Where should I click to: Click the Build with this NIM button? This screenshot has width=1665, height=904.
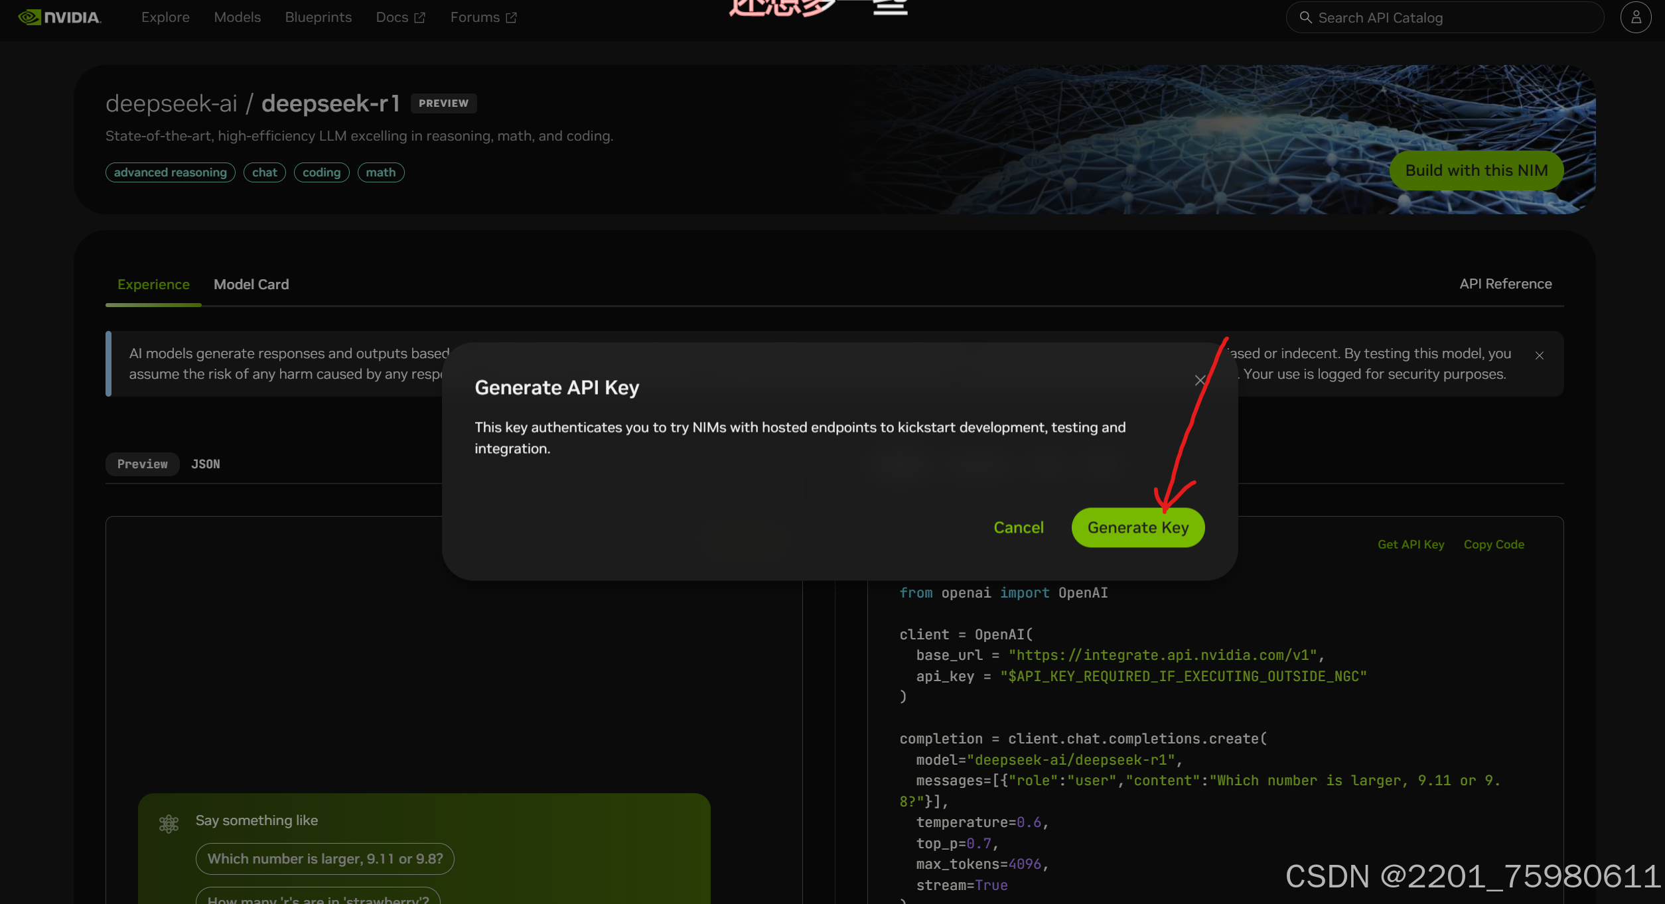[1476, 170]
